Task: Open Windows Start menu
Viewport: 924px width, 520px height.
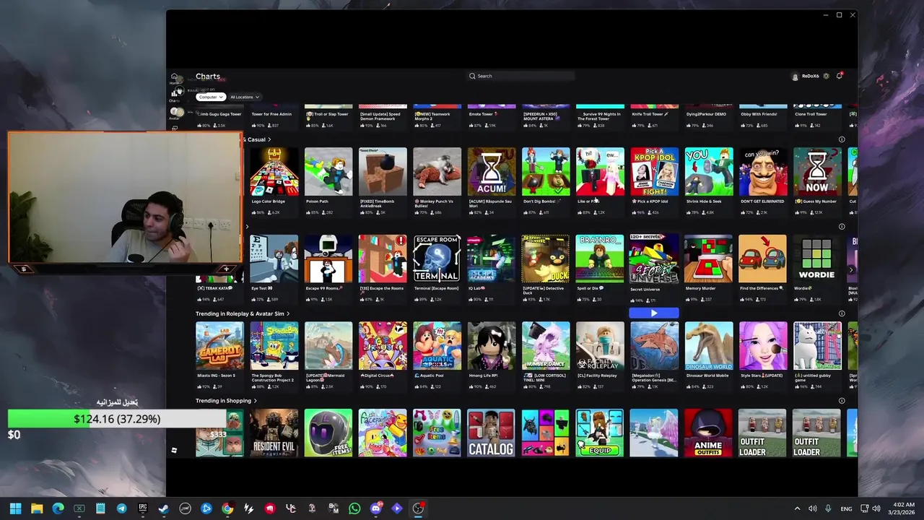Action: click(x=15, y=508)
